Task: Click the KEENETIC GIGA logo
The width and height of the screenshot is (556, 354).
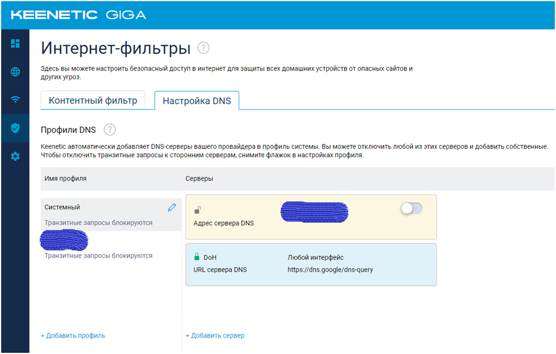Action: 78,15
